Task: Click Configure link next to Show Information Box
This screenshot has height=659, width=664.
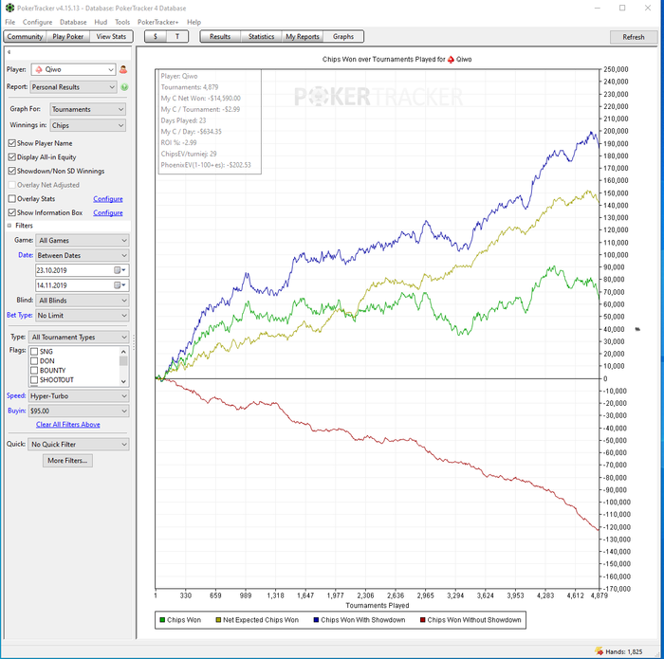Action: point(108,213)
